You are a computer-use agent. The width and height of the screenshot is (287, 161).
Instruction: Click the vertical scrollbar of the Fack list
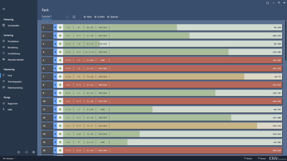[286, 40]
